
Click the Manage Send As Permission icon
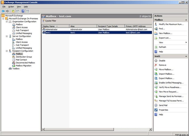(x=156, y=96)
